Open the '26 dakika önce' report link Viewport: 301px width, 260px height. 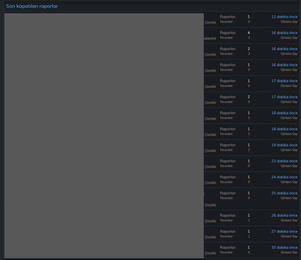pyautogui.click(x=284, y=215)
